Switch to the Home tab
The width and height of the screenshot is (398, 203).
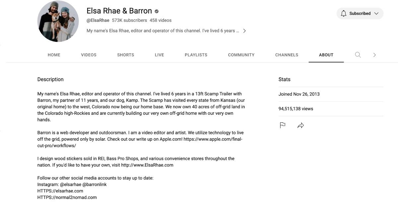[54, 55]
